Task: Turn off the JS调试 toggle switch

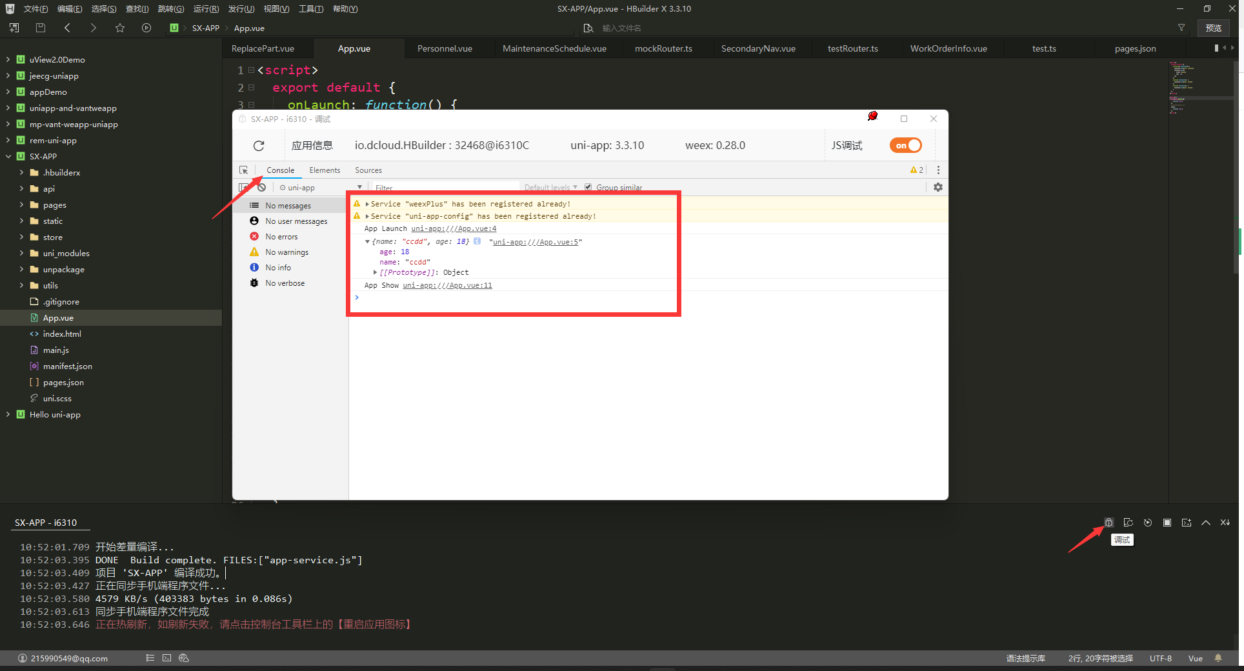Action: (905, 146)
